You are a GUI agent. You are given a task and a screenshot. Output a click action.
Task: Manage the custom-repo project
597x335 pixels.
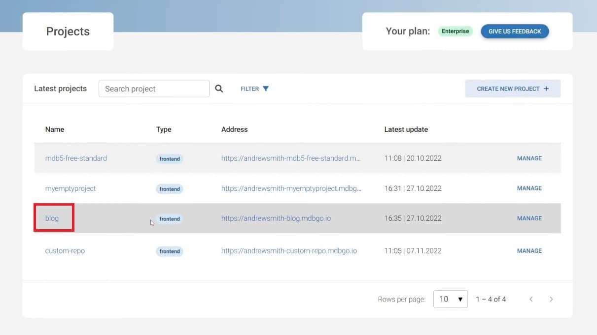tap(529, 251)
